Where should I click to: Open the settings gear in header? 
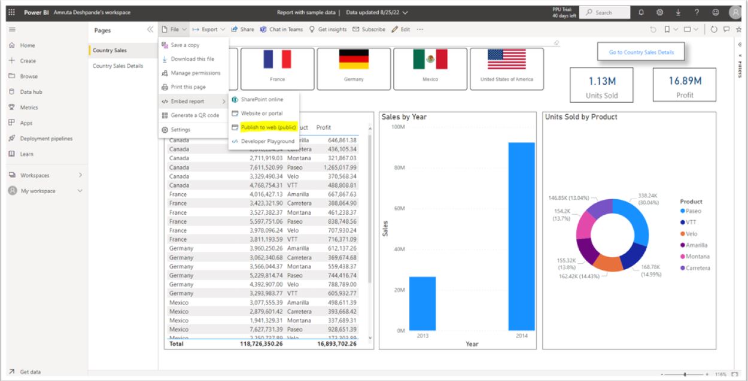tap(660, 13)
